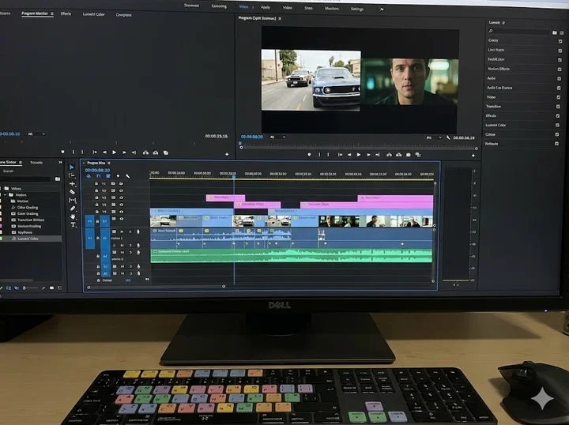569x425 pixels.
Task: Select the Ripple Edit tool
Action: pos(72,184)
